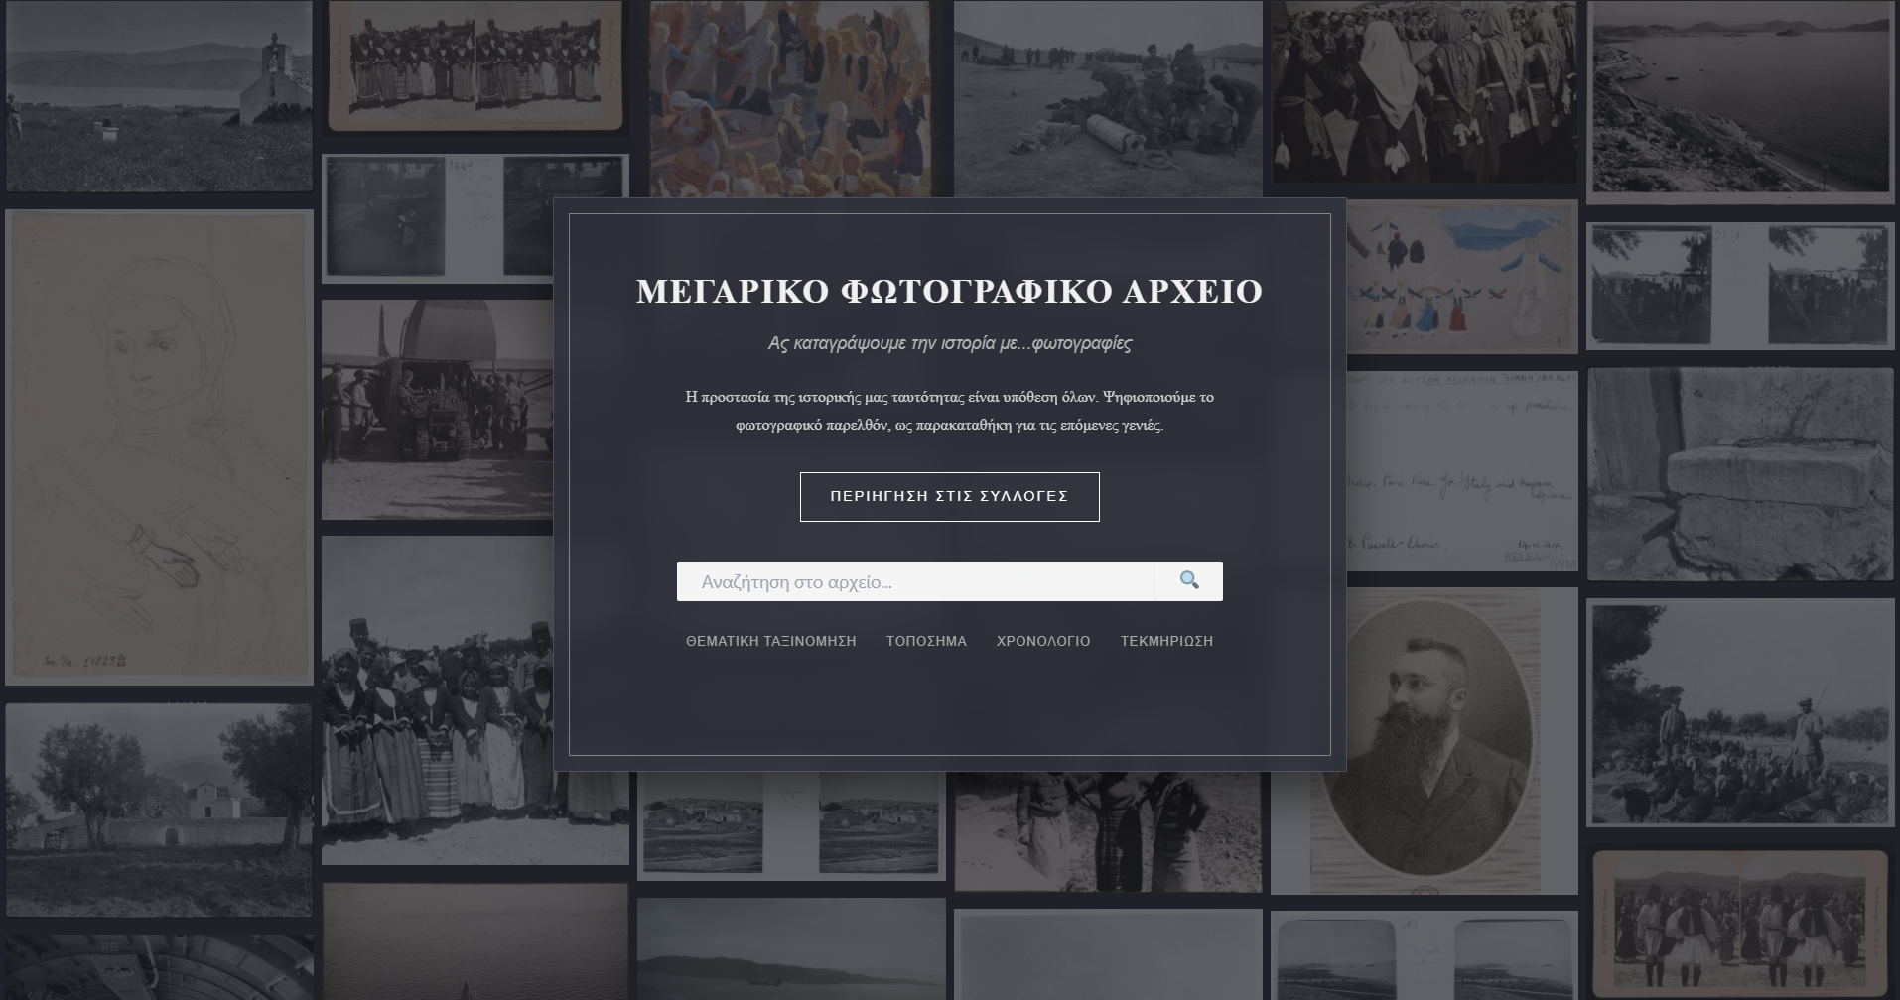
Task: Open ΠΕΡΙΗΓΗΣΗ ΣΤΙΣ ΣΥΛΛΟΓΕΣ button
Action: point(949,496)
